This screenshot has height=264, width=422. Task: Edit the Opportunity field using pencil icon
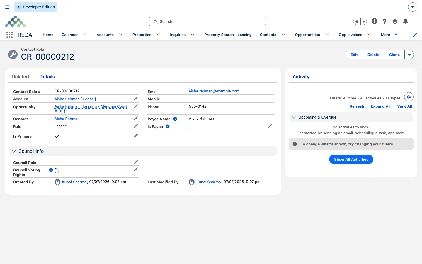click(136, 106)
